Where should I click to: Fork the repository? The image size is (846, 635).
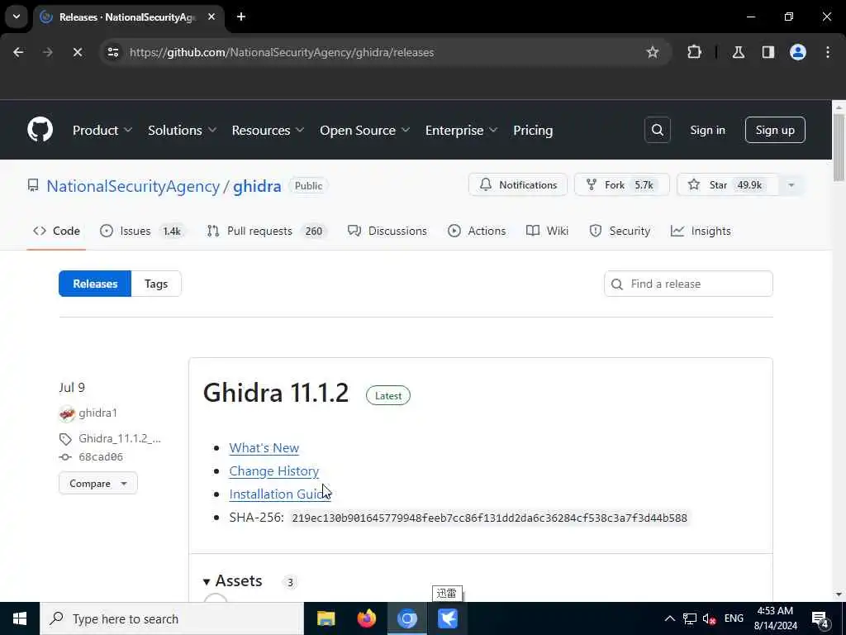[621, 184]
